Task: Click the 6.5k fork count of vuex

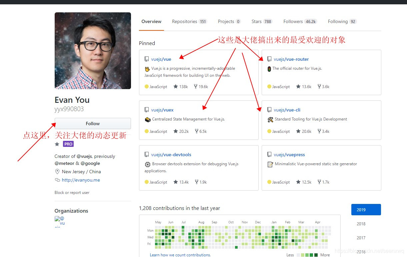Action: pos(201,131)
